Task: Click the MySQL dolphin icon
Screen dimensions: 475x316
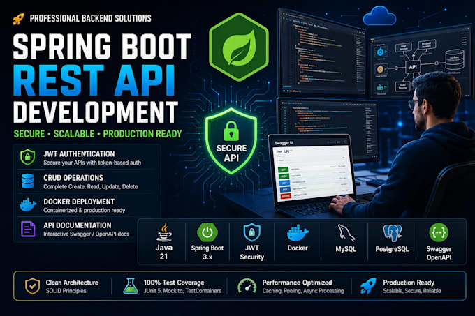Action: pos(346,233)
